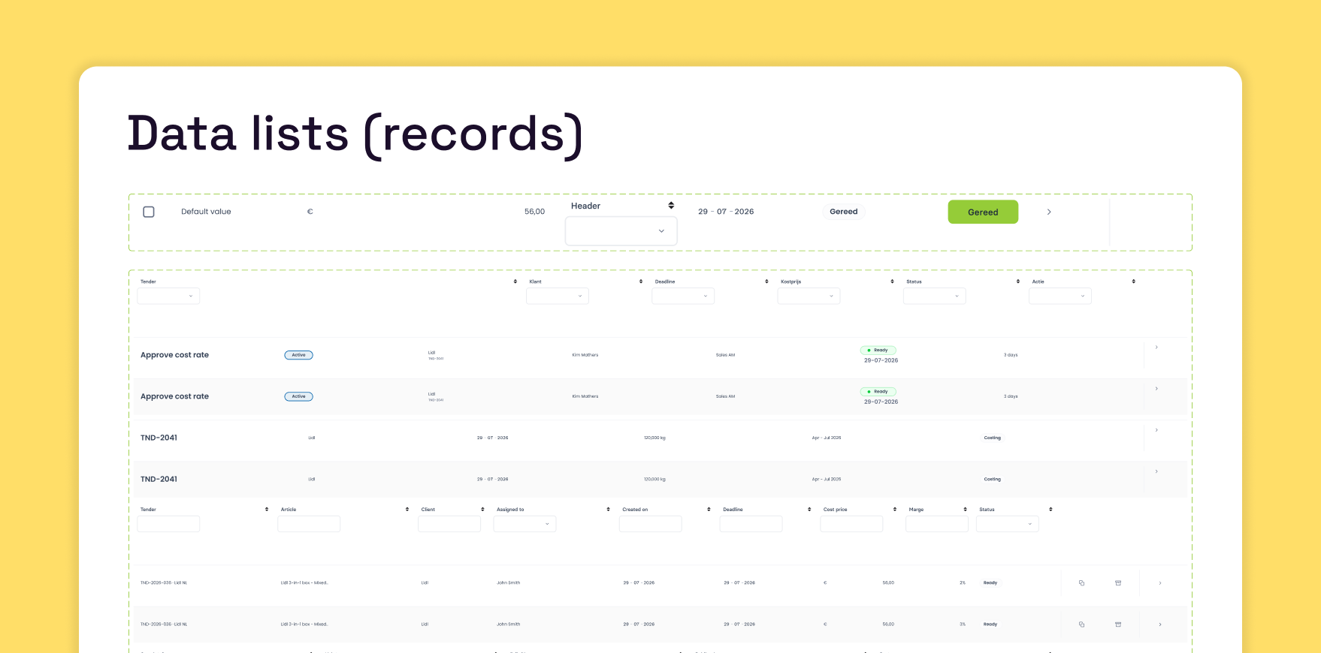The width and height of the screenshot is (1321, 653).
Task: Open the Deadline dropdown left of Kostprijs
Action: pyautogui.click(x=683, y=296)
